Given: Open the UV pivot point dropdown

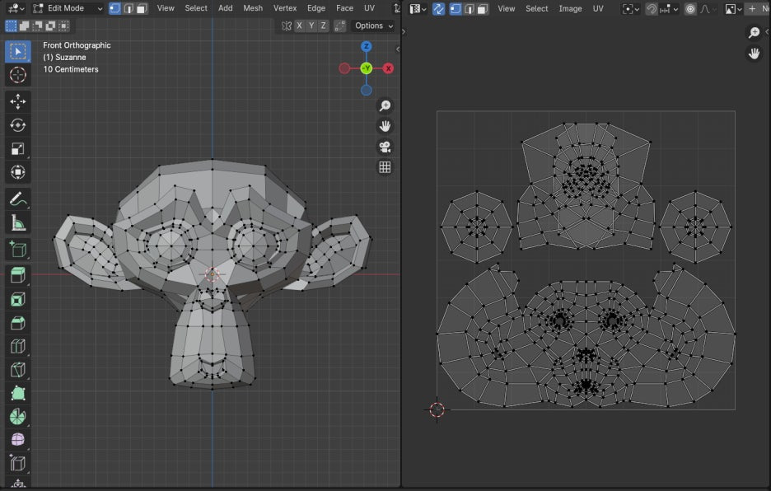Looking at the screenshot, I should (630, 9).
